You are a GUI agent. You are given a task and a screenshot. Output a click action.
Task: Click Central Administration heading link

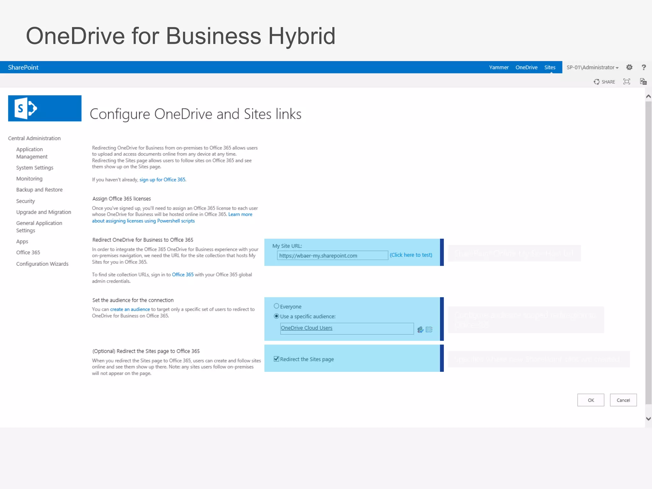point(34,138)
